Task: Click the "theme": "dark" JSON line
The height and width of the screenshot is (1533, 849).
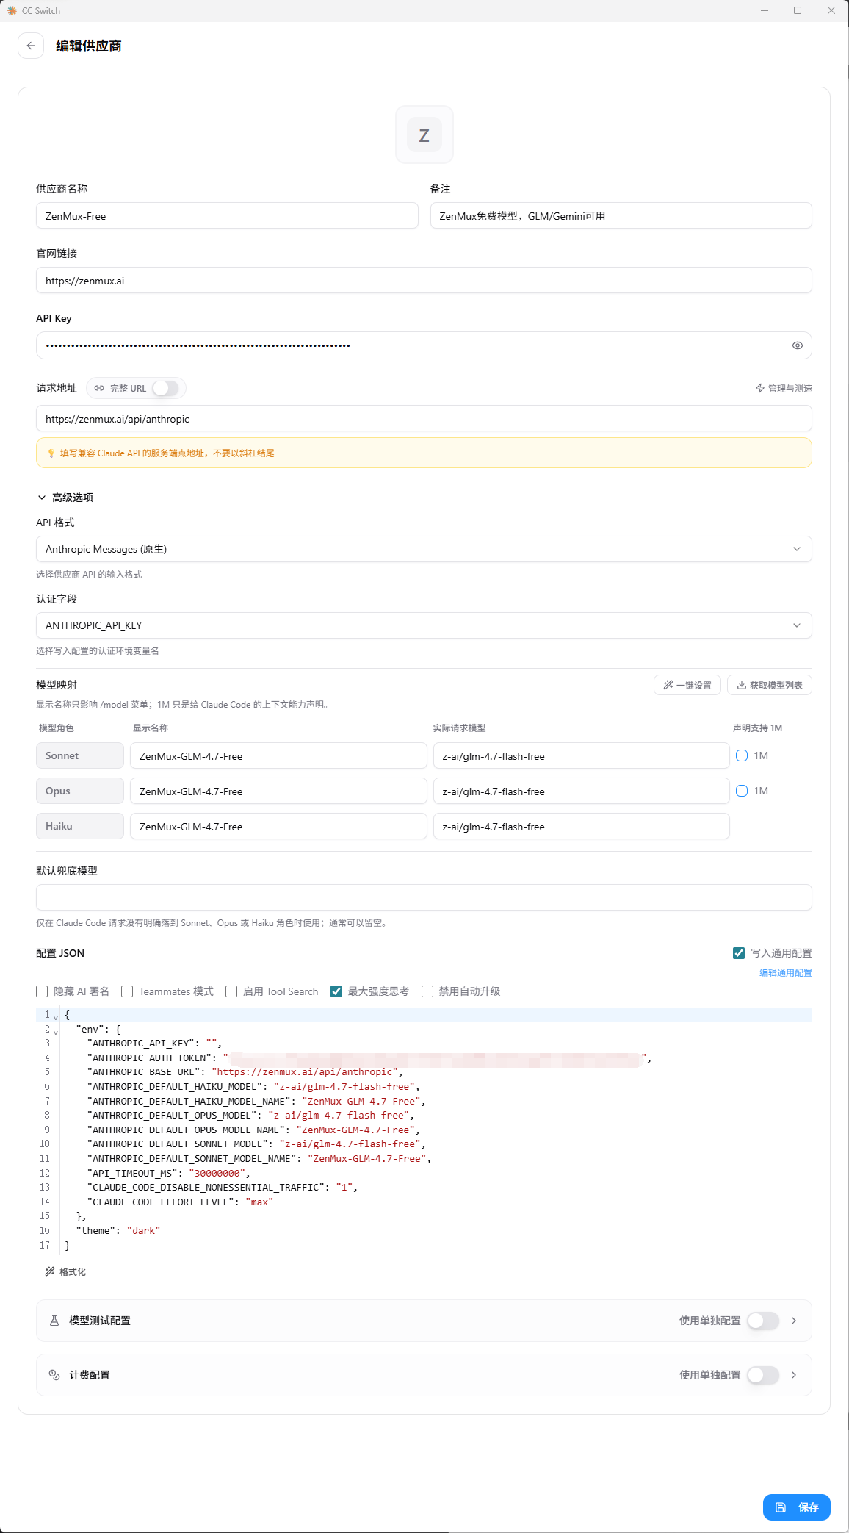Action: coord(118,1230)
